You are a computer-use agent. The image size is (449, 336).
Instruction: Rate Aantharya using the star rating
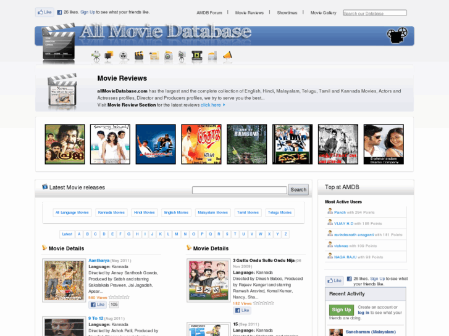119,297
